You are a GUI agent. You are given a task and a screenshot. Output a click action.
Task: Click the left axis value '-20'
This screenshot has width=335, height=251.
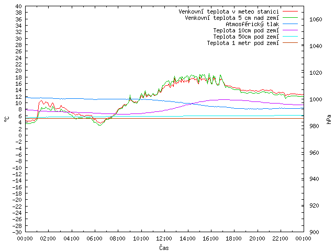[17, 200]
